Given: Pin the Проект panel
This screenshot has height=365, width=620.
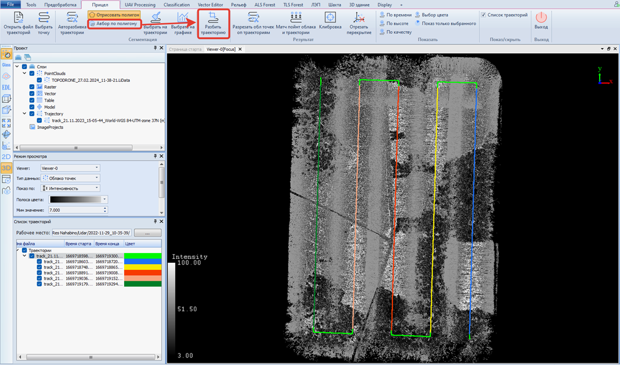Looking at the screenshot, I should coord(155,48).
